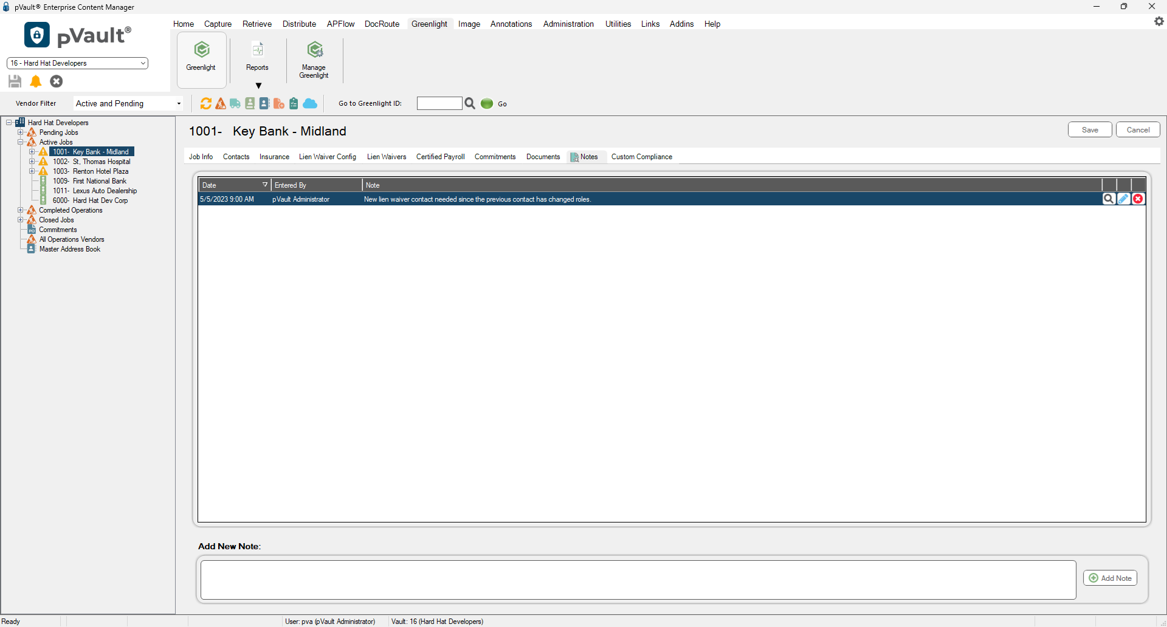Screen dimensions: 1167x627
Task: Switch to the Custom Compliance tab
Action: [641, 157]
